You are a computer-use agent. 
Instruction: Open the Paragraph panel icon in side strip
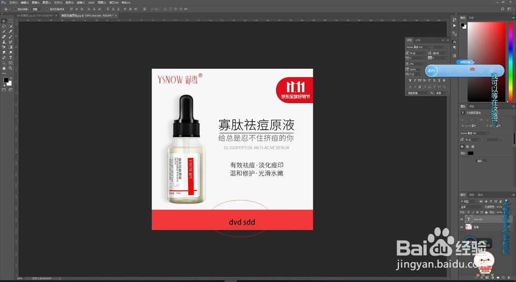[455, 48]
